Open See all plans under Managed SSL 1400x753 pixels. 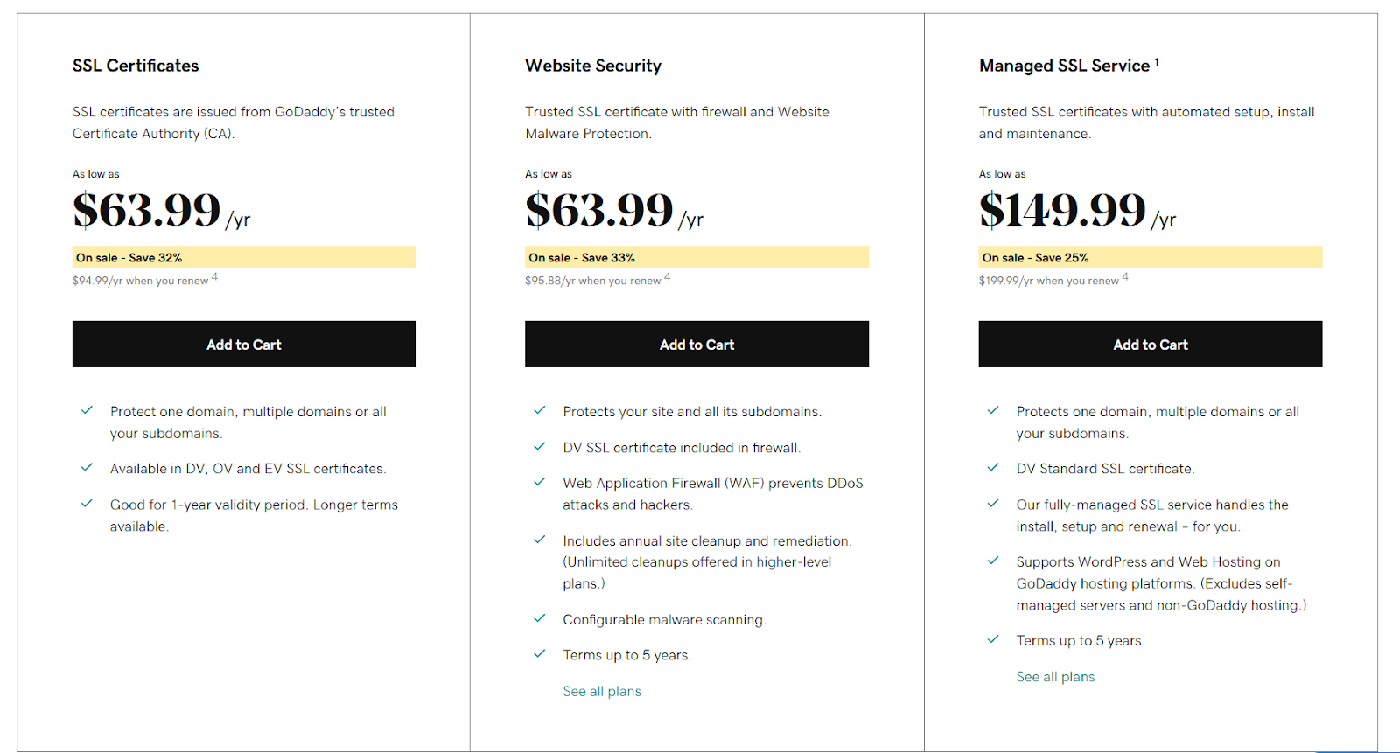pos(1055,677)
